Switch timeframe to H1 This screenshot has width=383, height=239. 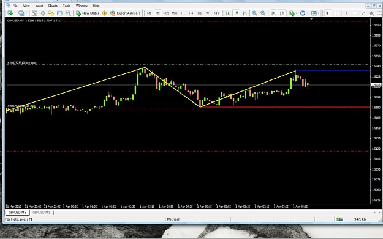(183, 13)
